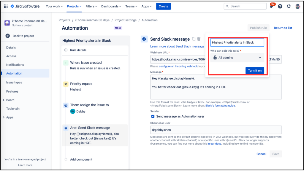Open the Filters dropdown menu
Viewport: 304px width, 171px height.
pyautogui.click(x=91, y=6)
